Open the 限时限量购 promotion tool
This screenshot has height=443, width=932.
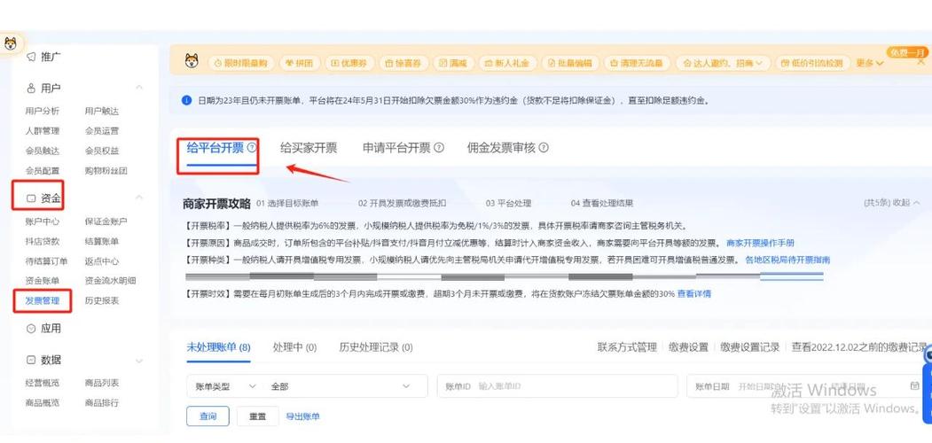[x=241, y=63]
